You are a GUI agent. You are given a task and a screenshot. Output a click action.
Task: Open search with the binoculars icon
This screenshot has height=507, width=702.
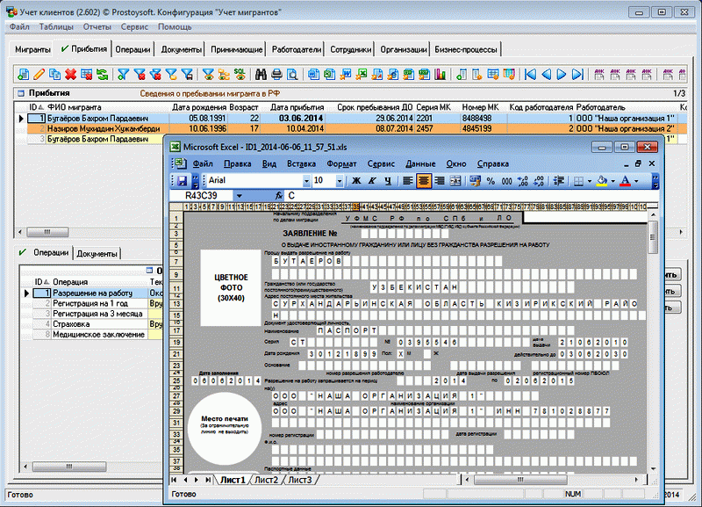click(260, 75)
